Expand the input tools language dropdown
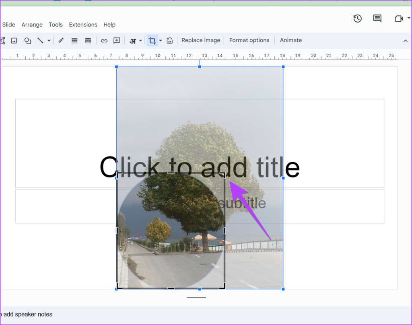Image resolution: width=412 pixels, height=325 pixels. point(140,41)
